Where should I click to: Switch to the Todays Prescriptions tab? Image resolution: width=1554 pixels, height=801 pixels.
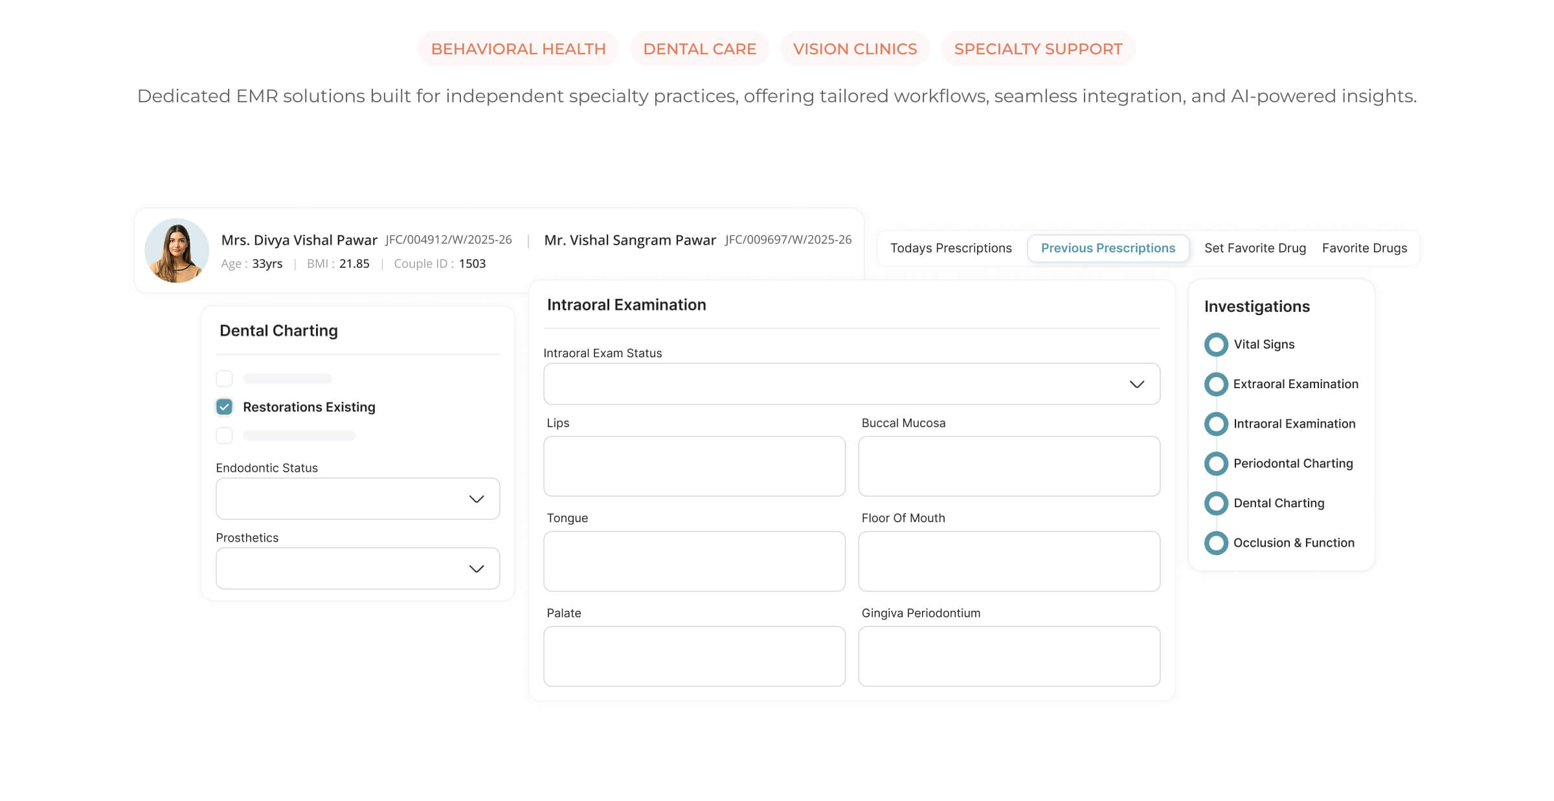951,248
